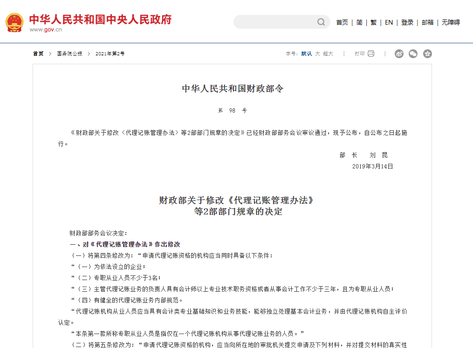This screenshot has width=473, height=348.
Task: Open the 首页 link in the breadcrumb
Action: coord(37,54)
